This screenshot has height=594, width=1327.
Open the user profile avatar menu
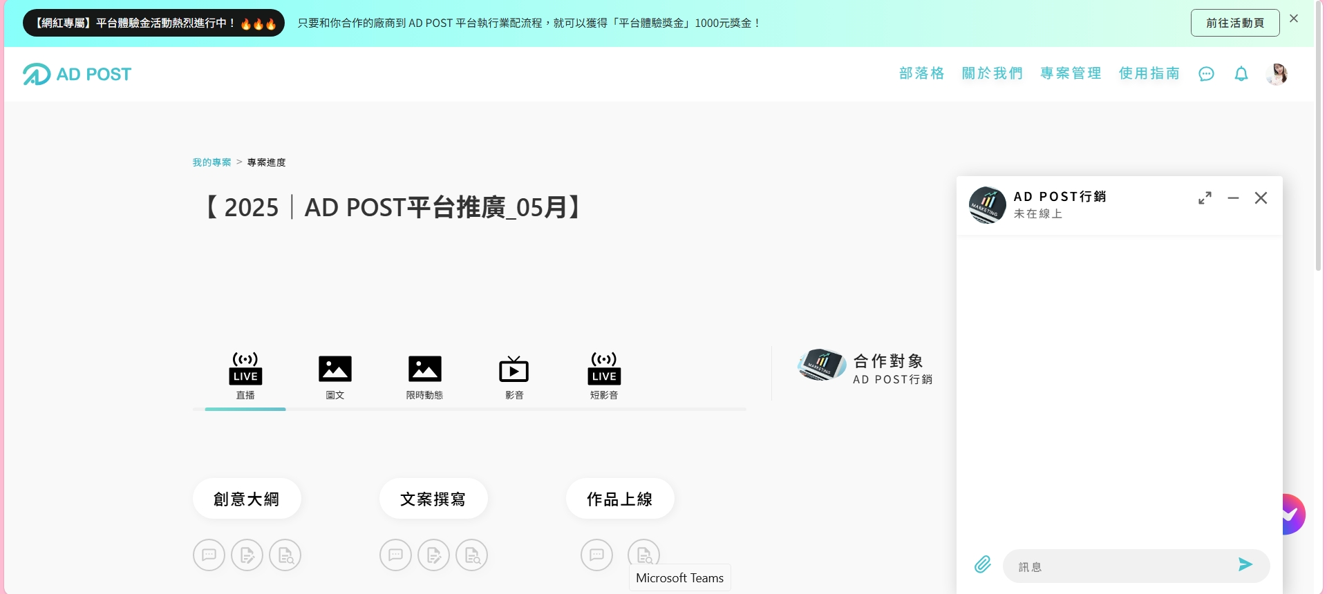coord(1277,74)
